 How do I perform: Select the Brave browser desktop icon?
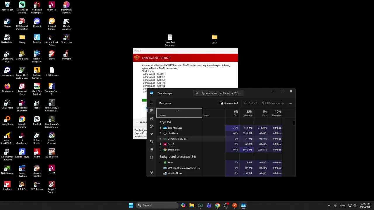point(52,55)
